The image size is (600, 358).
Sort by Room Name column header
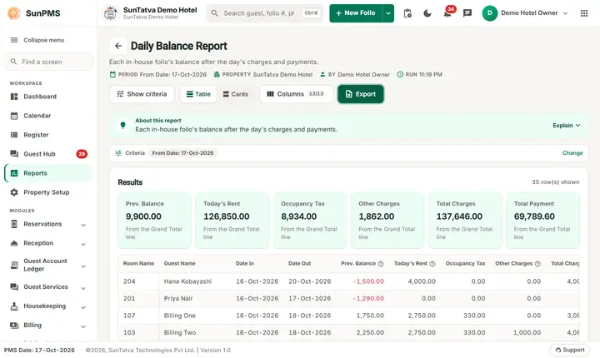[138, 264]
